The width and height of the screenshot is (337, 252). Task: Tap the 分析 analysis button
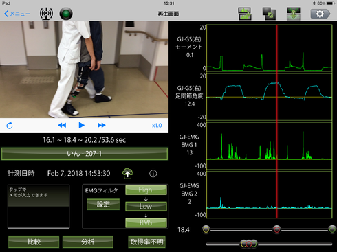coord(88,242)
